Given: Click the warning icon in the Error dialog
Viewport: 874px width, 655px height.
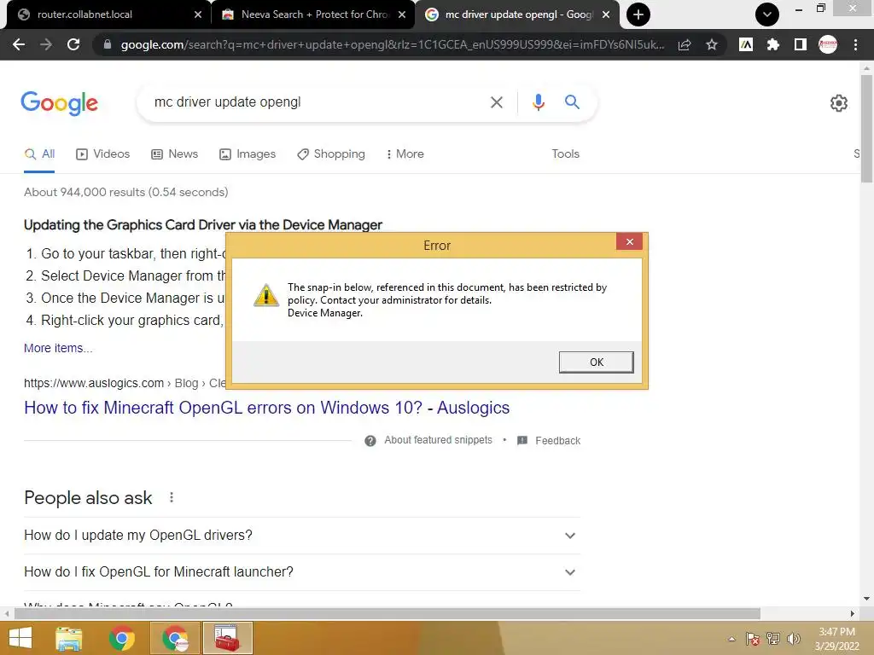Looking at the screenshot, I should point(266,295).
